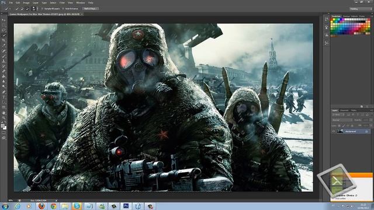Choose New Selection mode in options bar
374x210 pixels.
click(x=17, y=9)
